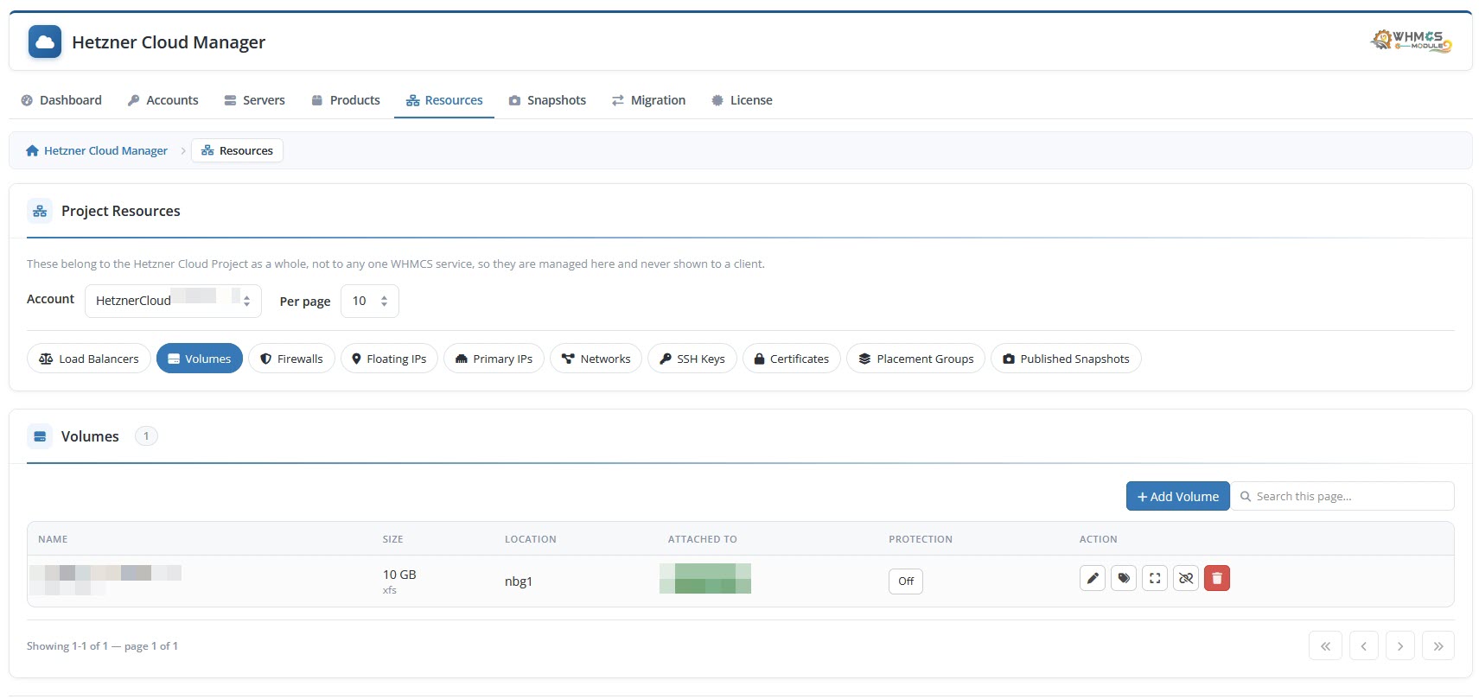Follow the Hetzner Cloud Manager breadcrumb link

pos(97,150)
